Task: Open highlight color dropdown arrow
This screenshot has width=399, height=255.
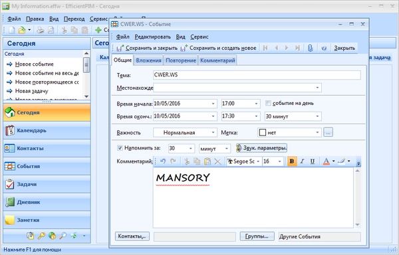Action: (x=349, y=161)
